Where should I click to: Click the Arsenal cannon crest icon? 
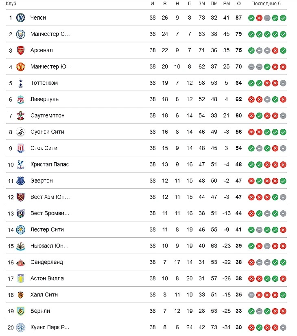pyautogui.click(x=20, y=50)
